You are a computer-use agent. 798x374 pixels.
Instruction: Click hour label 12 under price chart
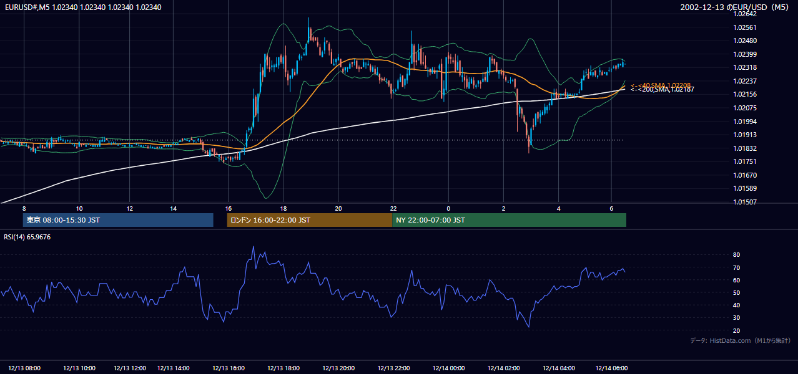[130, 208]
